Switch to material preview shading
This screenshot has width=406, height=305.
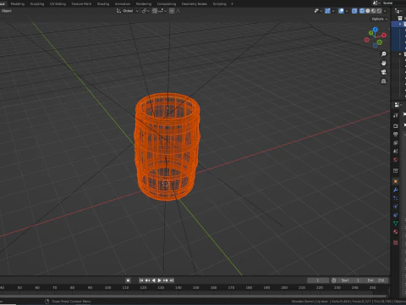click(374, 11)
